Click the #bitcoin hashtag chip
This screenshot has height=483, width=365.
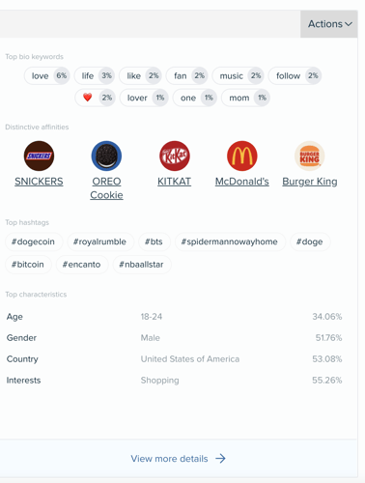28,265
